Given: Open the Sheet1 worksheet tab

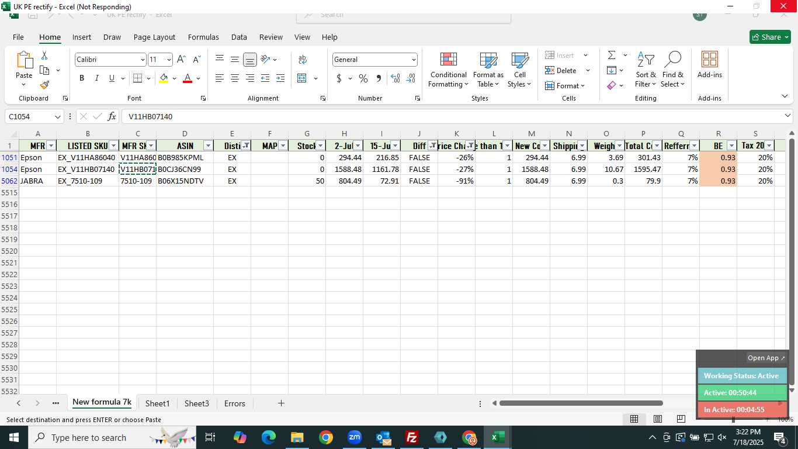Looking at the screenshot, I should [157, 403].
